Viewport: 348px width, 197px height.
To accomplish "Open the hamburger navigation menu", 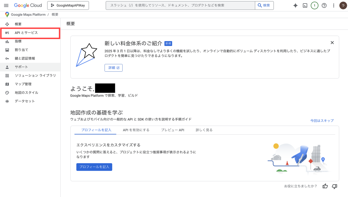I will click(x=6, y=5).
